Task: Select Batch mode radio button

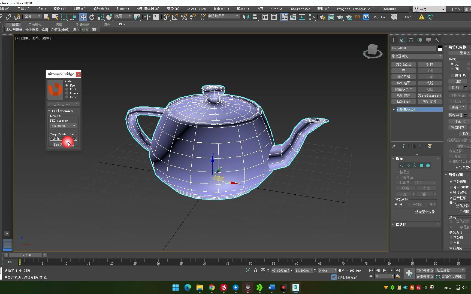Action: [x=67, y=97]
